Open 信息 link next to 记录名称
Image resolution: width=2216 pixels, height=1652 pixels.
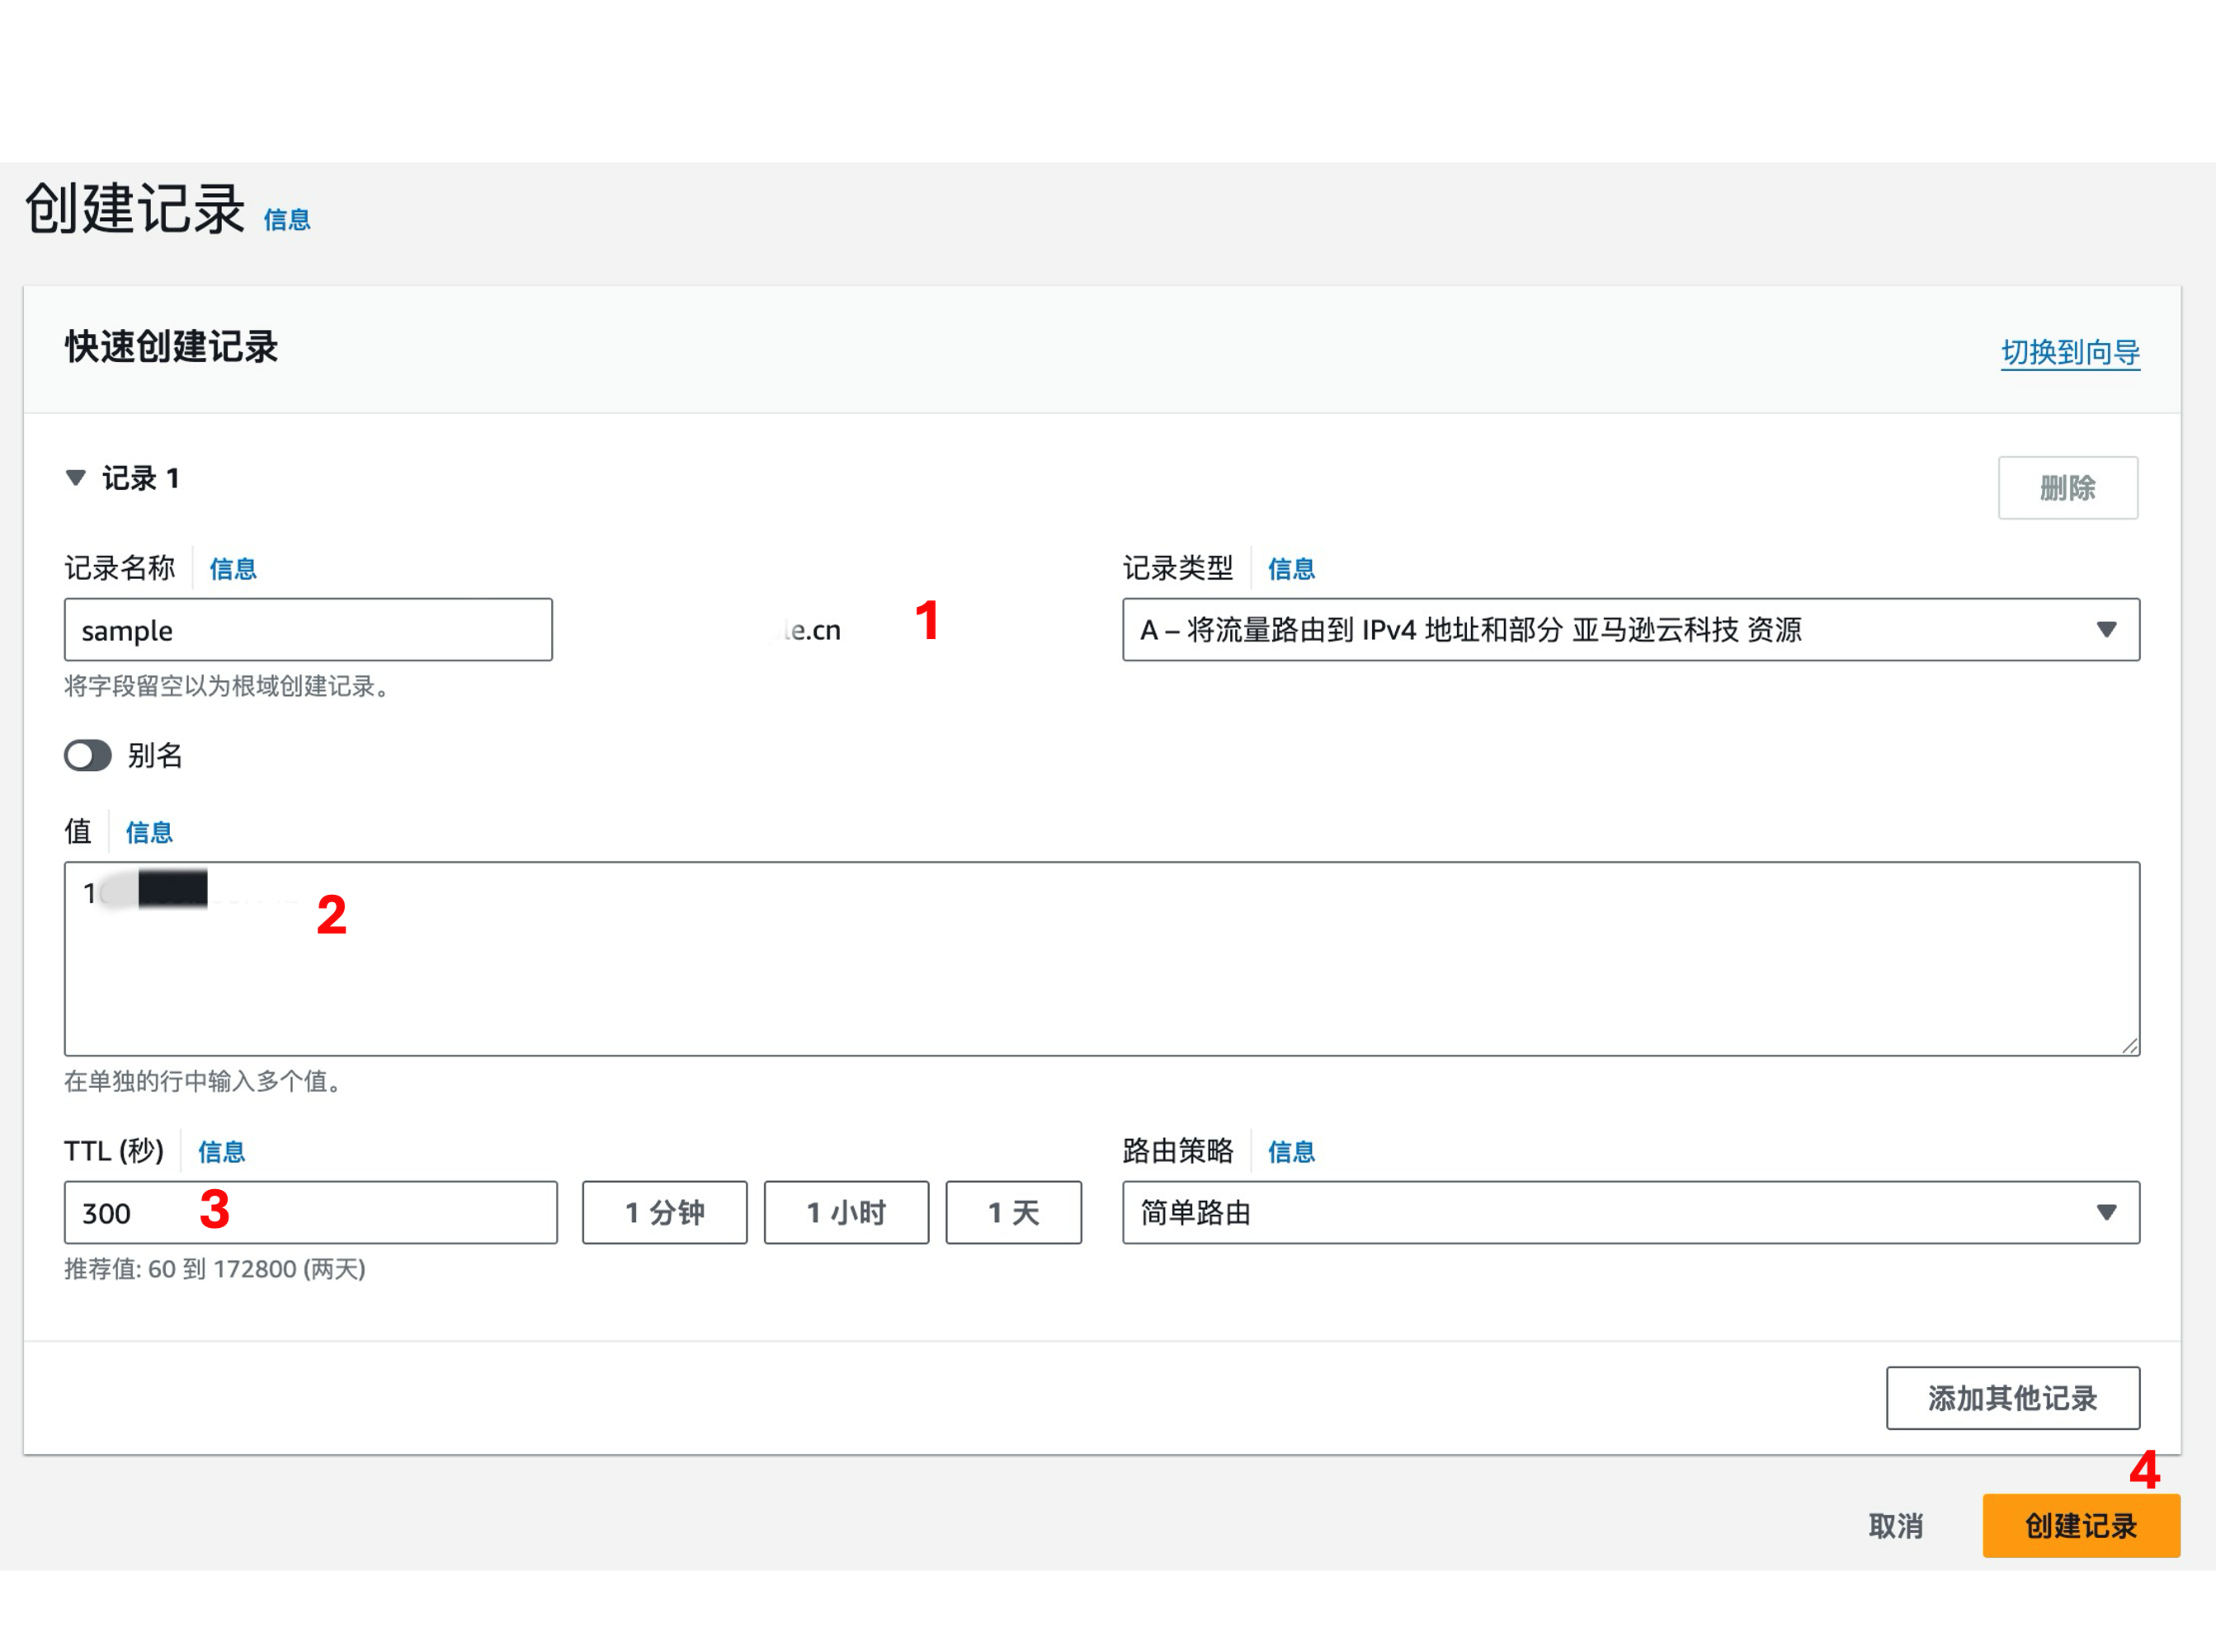click(x=233, y=569)
